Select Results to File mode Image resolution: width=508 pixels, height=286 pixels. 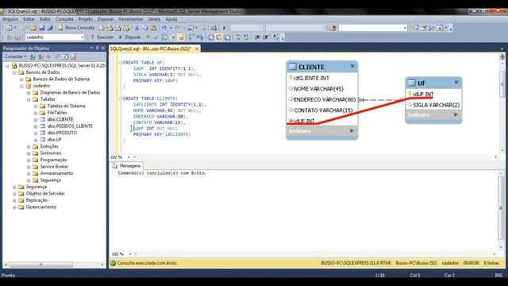[228, 37]
